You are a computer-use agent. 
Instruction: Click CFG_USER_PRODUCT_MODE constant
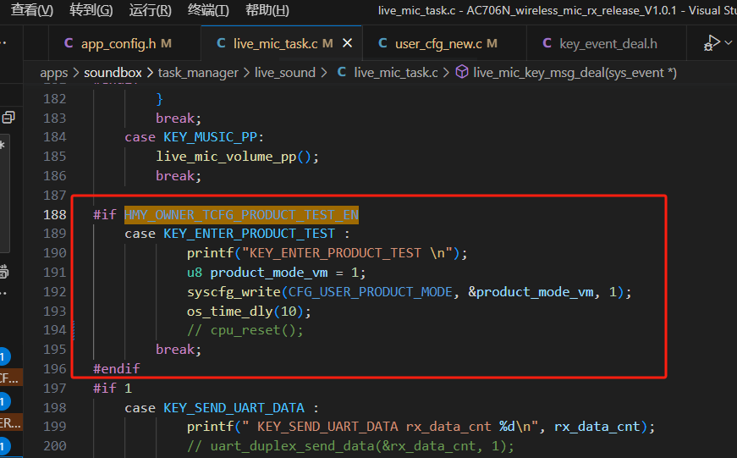click(x=371, y=292)
